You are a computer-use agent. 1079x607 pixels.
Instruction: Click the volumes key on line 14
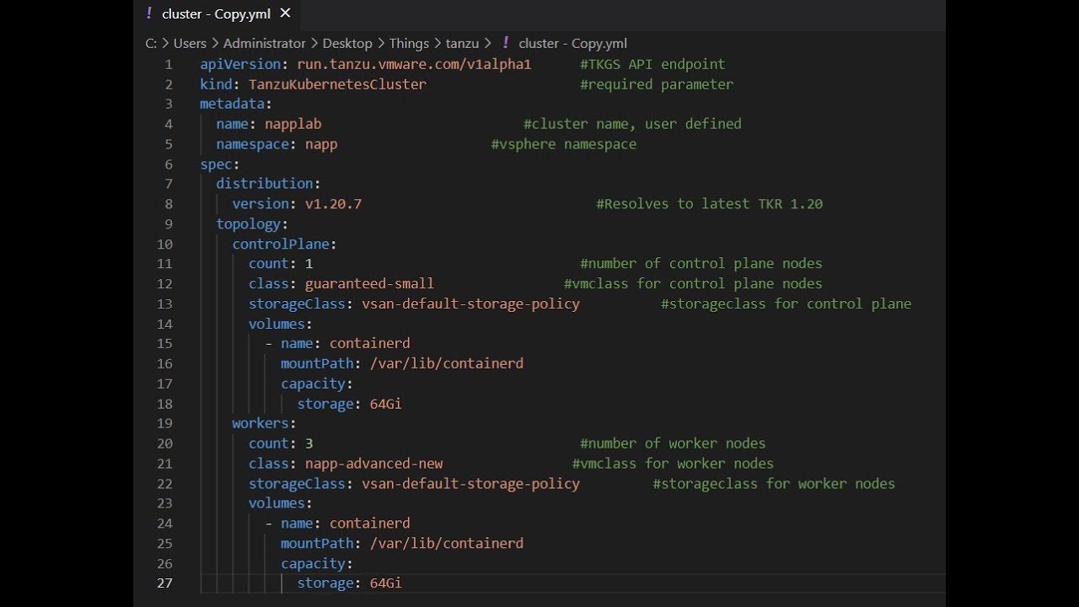(276, 324)
